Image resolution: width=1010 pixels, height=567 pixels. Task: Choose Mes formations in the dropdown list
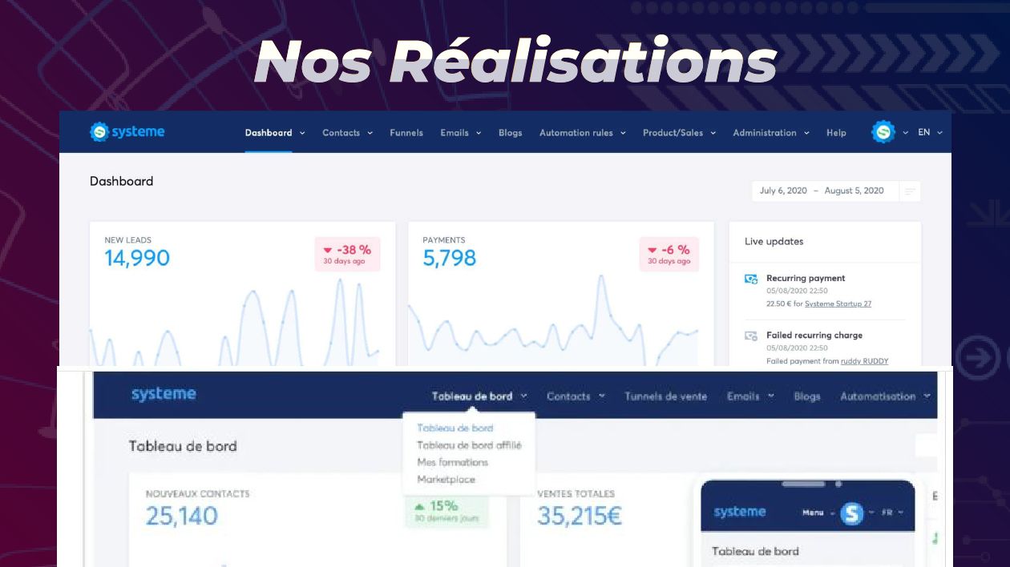point(452,462)
